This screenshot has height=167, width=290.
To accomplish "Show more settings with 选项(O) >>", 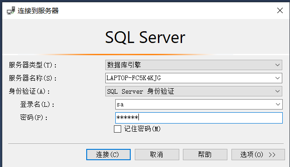I will point(258,154).
